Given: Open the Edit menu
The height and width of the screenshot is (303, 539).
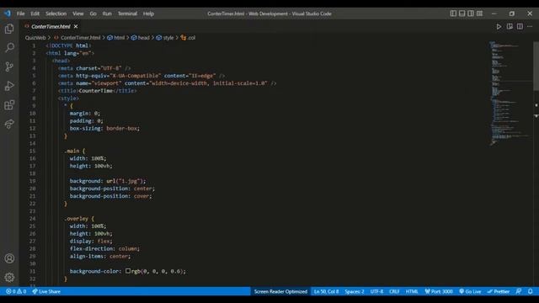Looking at the screenshot, I should 35,13.
